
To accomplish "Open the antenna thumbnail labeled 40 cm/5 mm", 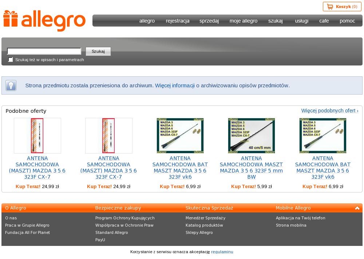I will pyautogui.click(x=252, y=136).
